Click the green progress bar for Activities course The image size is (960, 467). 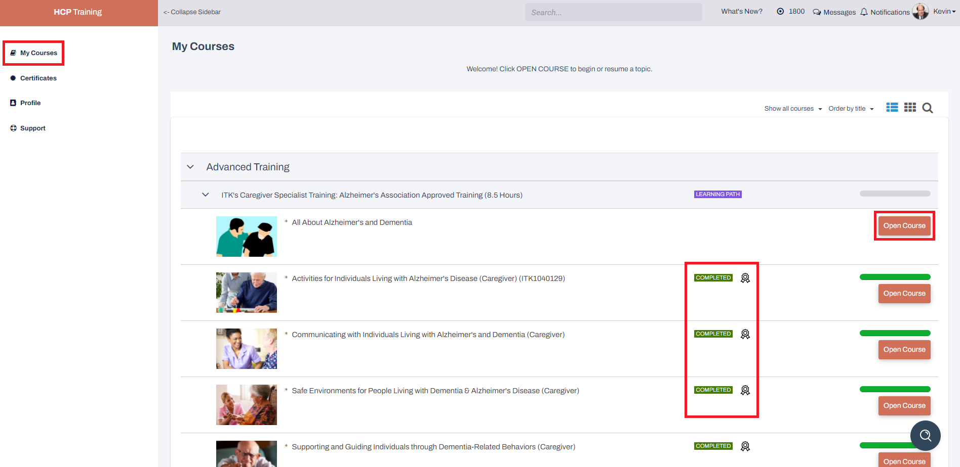(895, 277)
